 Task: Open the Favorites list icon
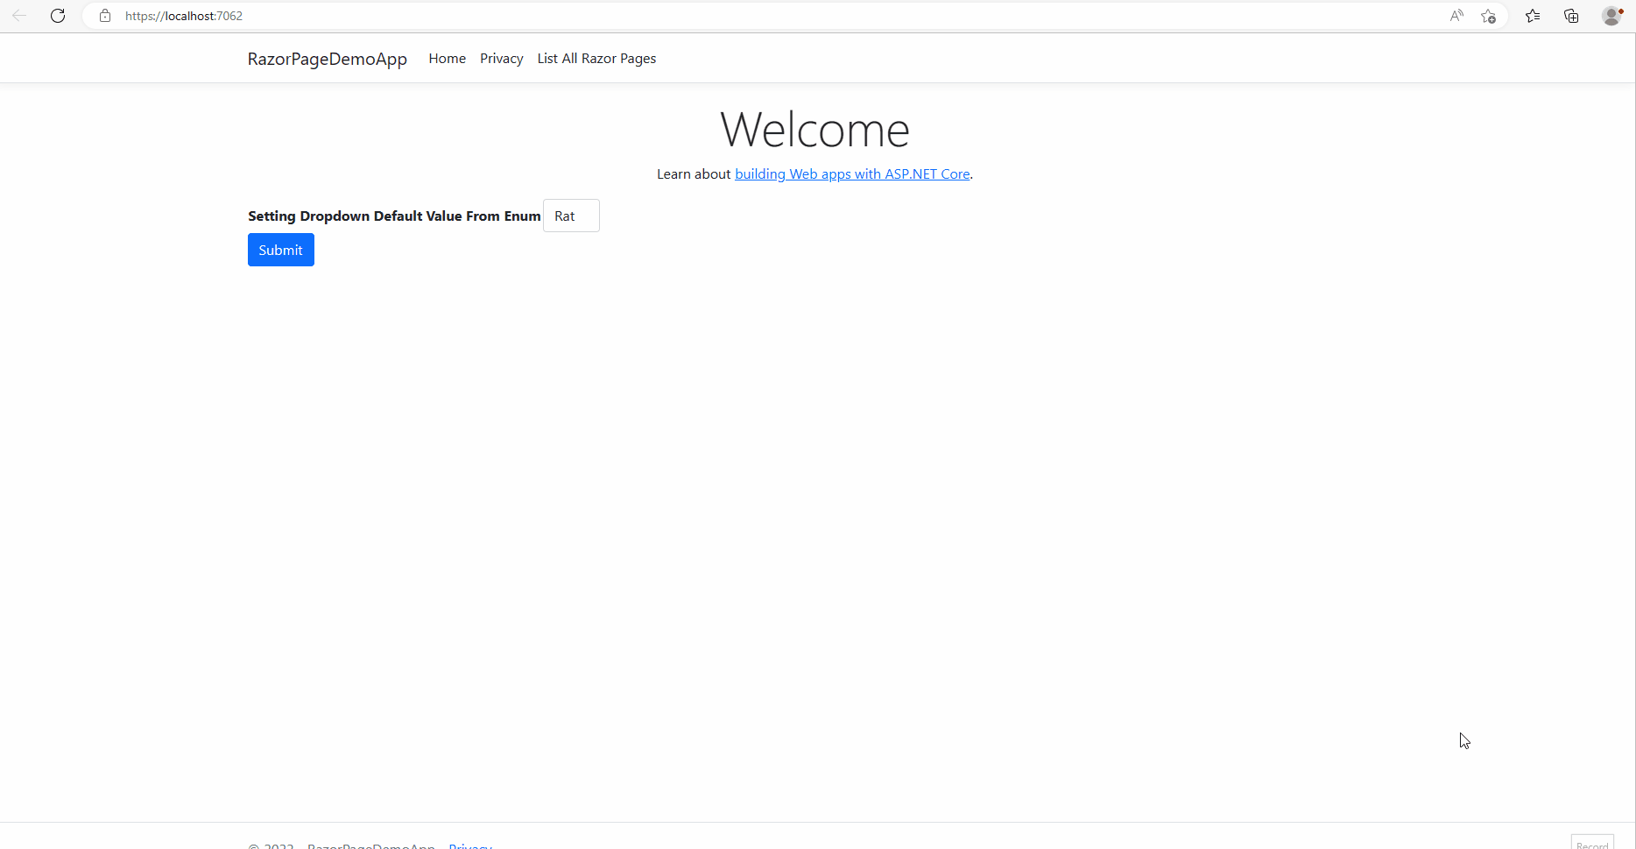pyautogui.click(x=1533, y=16)
